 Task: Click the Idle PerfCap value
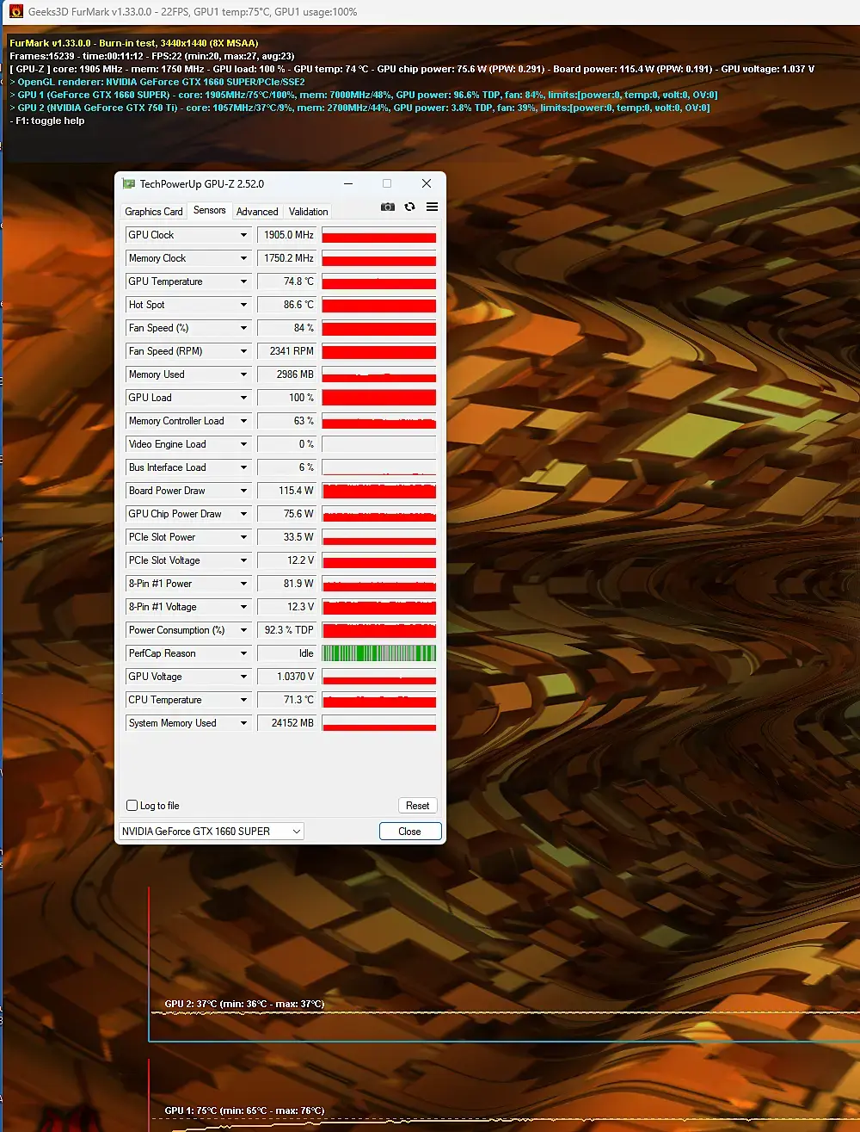coord(288,653)
